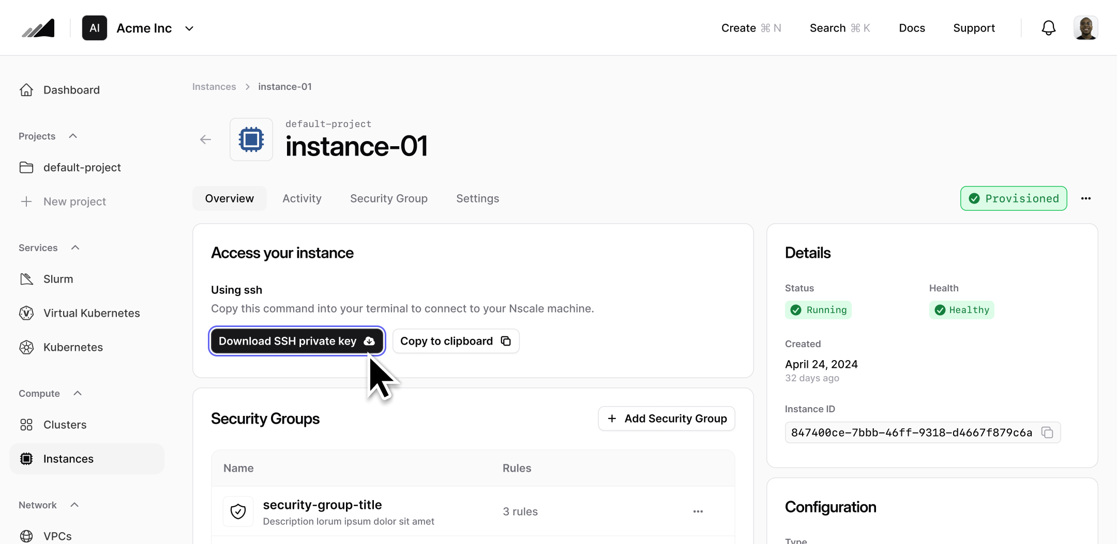
Task: Click the Instance ID value field
Action: tap(923, 432)
